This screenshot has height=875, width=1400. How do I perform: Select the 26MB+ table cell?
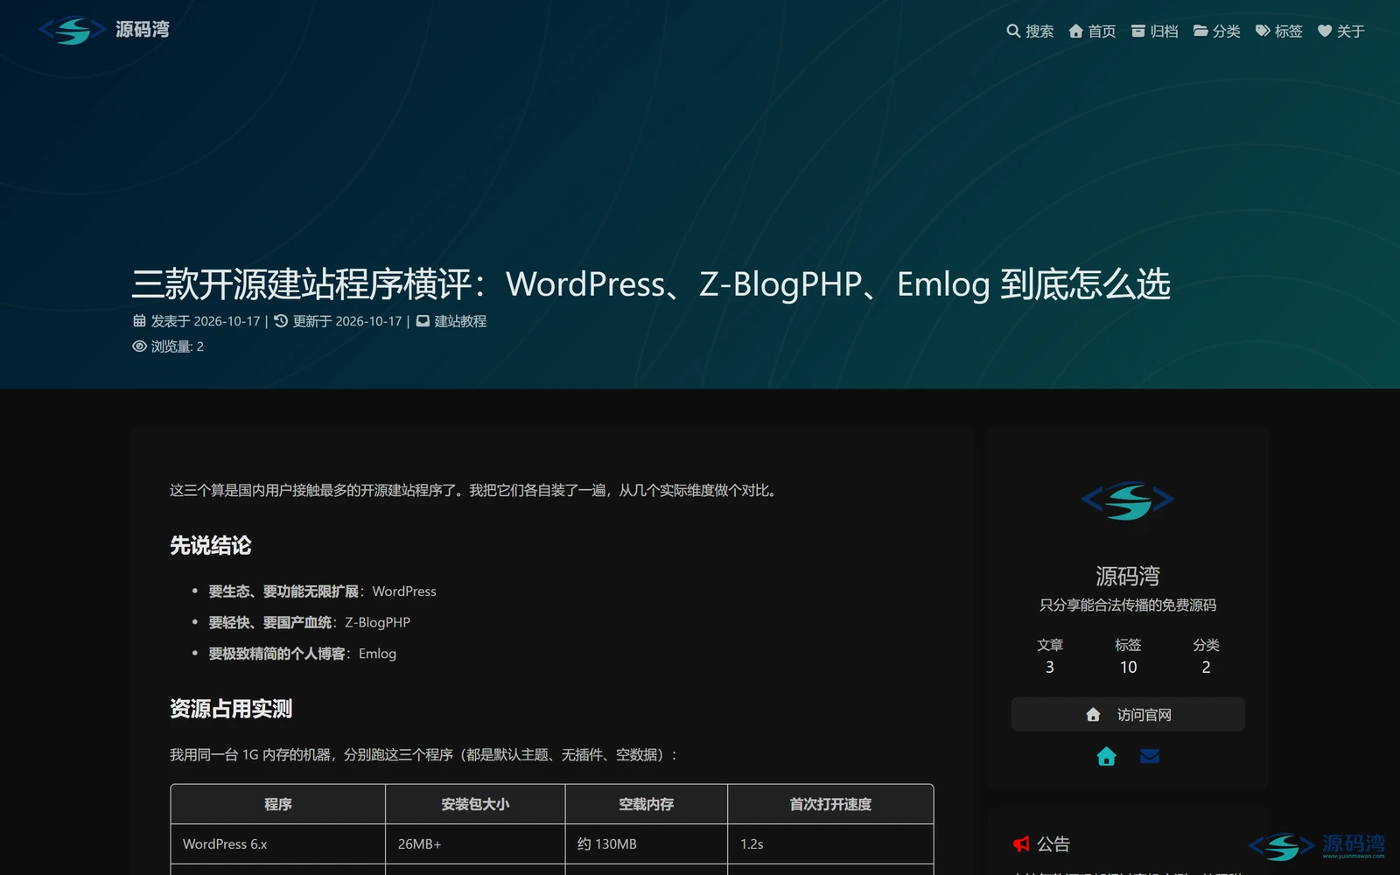click(475, 844)
